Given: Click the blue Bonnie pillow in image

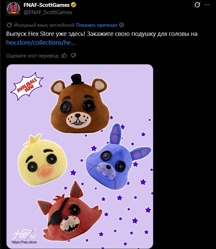Looking at the screenshot, I should pos(117,157).
